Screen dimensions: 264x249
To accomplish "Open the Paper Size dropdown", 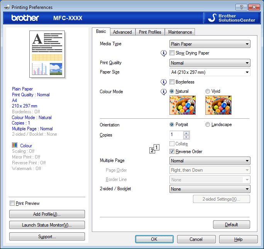I will (210, 72).
